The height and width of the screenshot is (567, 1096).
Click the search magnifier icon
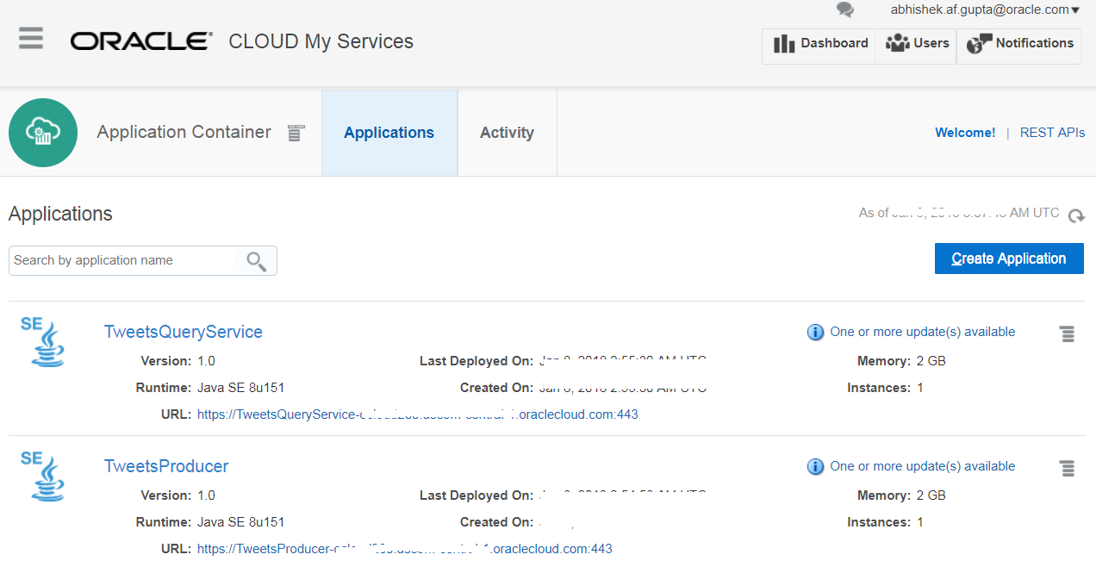[x=256, y=260]
